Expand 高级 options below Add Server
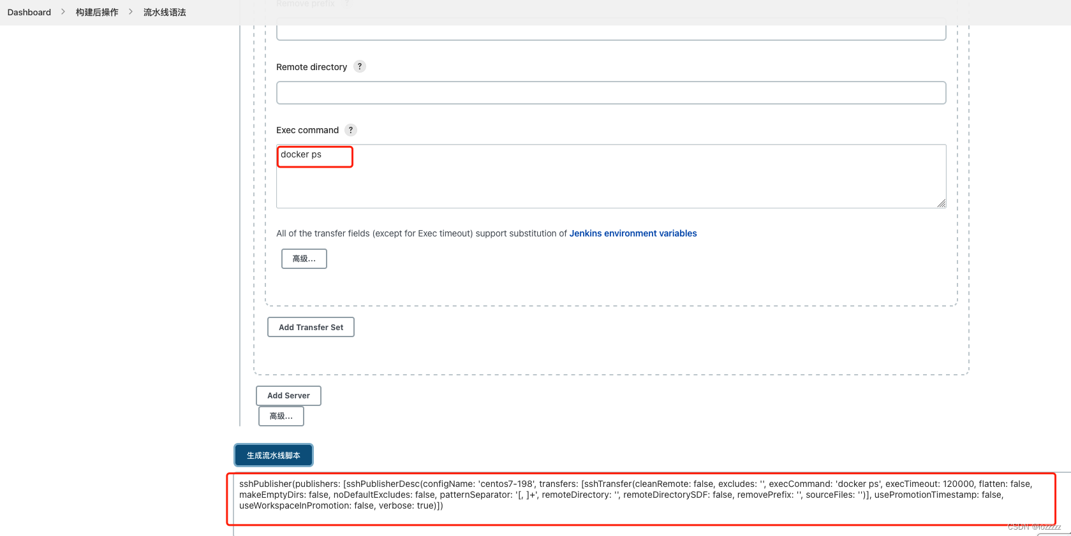The width and height of the screenshot is (1071, 536). (281, 416)
